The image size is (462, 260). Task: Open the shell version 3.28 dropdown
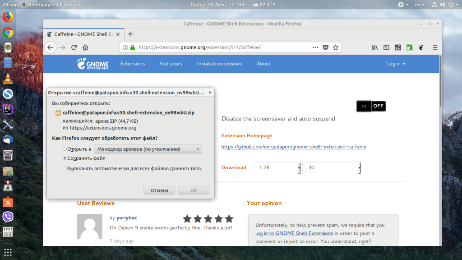277,168
